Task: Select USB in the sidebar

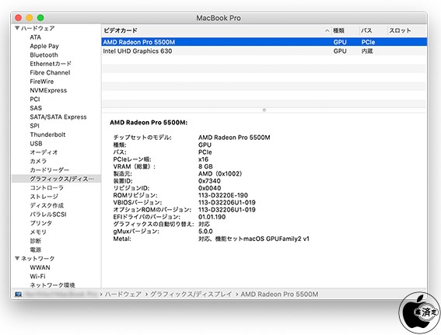Action: pyautogui.click(x=36, y=143)
